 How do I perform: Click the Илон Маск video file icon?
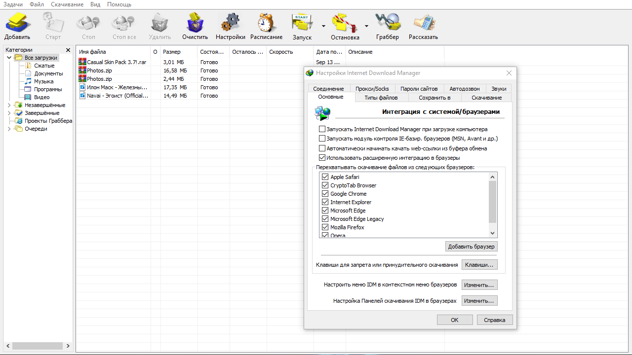pos(82,87)
